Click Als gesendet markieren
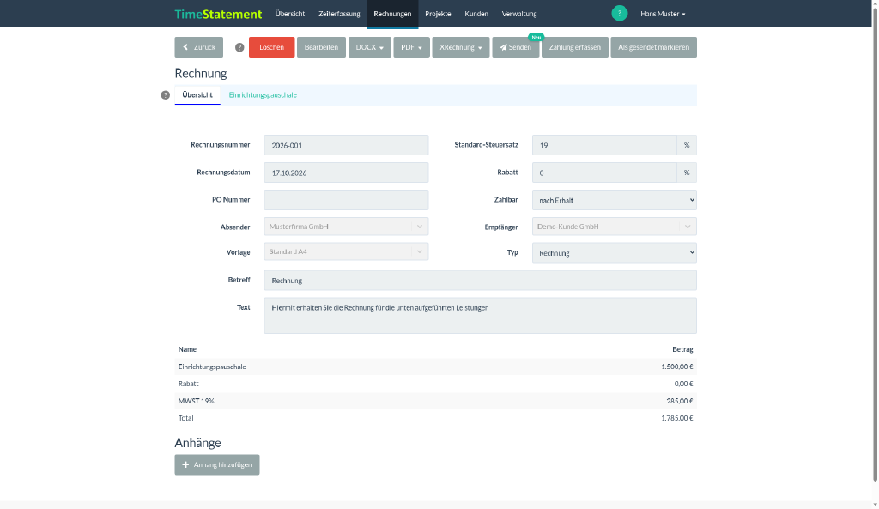The height and width of the screenshot is (509, 879). pyautogui.click(x=653, y=47)
